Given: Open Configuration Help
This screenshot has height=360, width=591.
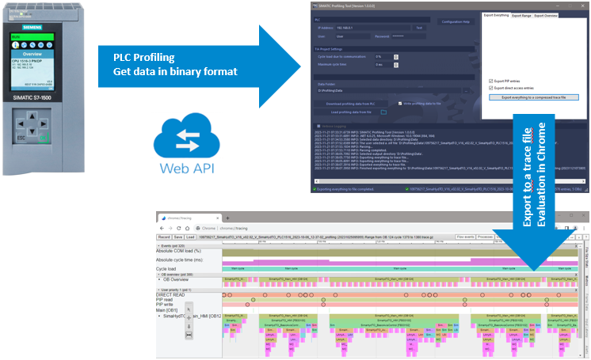Looking at the screenshot, I should [x=456, y=22].
